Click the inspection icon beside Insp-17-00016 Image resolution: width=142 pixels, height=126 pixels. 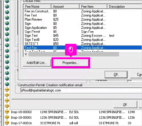7,123
